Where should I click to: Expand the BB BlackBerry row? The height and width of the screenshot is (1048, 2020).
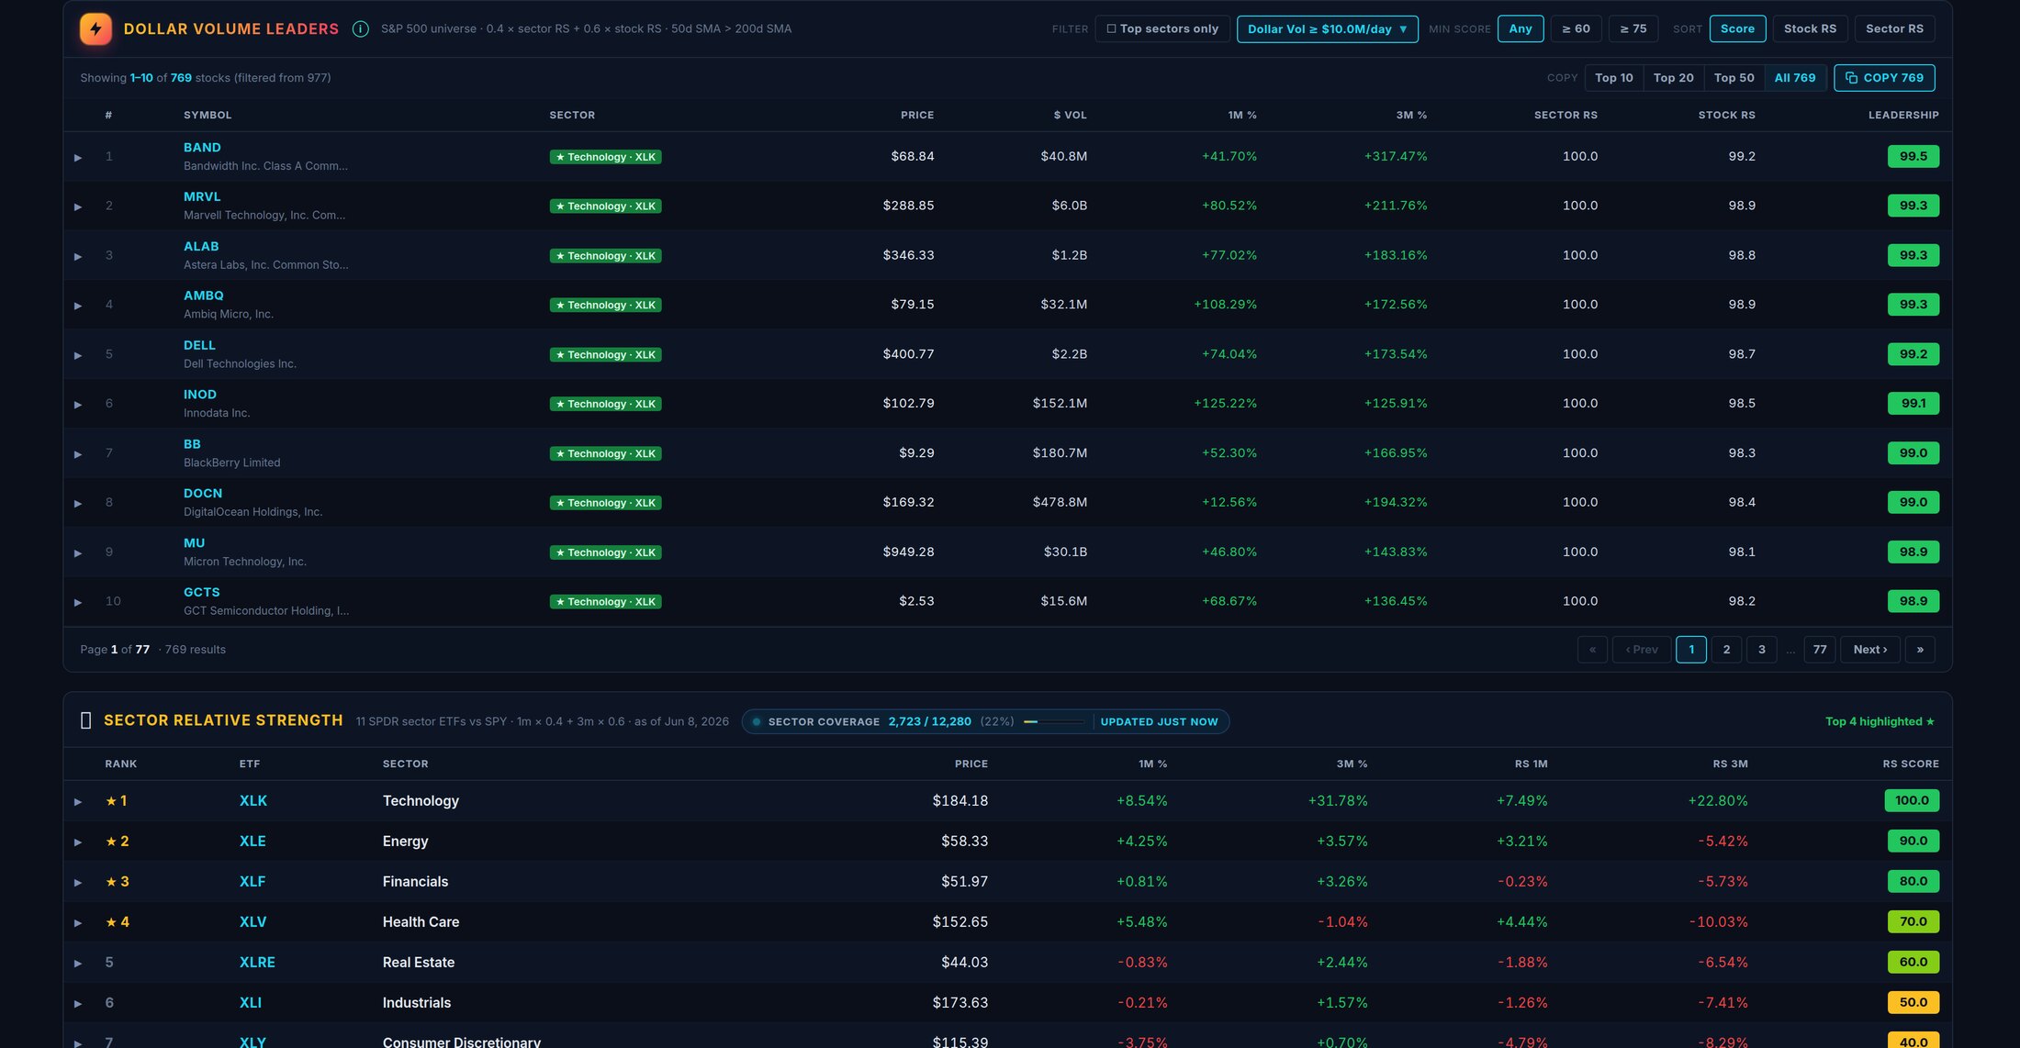pos(78,454)
